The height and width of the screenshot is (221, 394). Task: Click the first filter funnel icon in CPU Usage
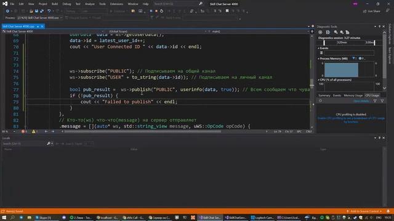click(375, 101)
